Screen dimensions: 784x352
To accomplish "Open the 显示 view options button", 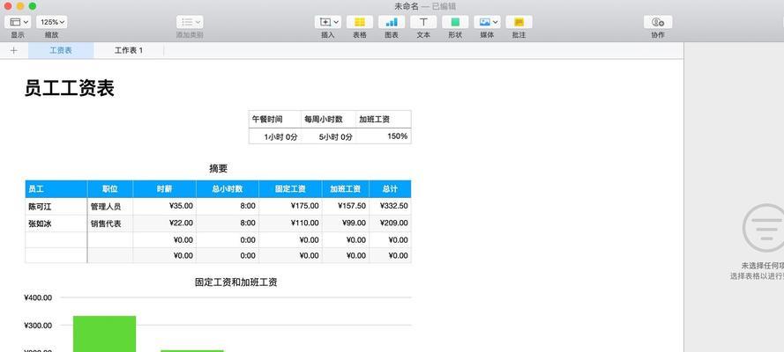I will click(18, 22).
